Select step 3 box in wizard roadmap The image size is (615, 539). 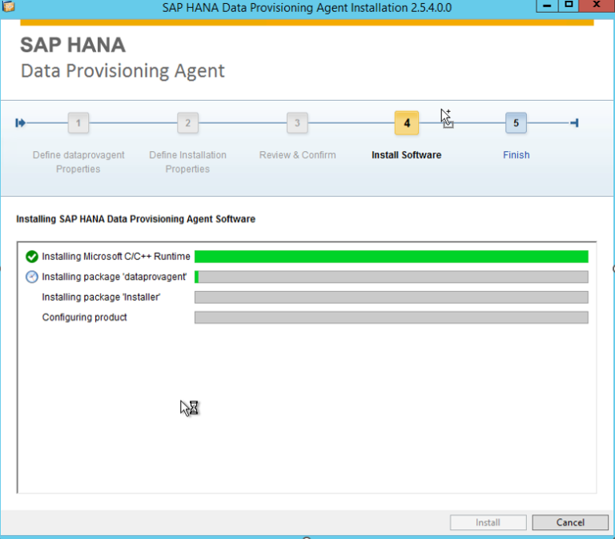point(297,123)
